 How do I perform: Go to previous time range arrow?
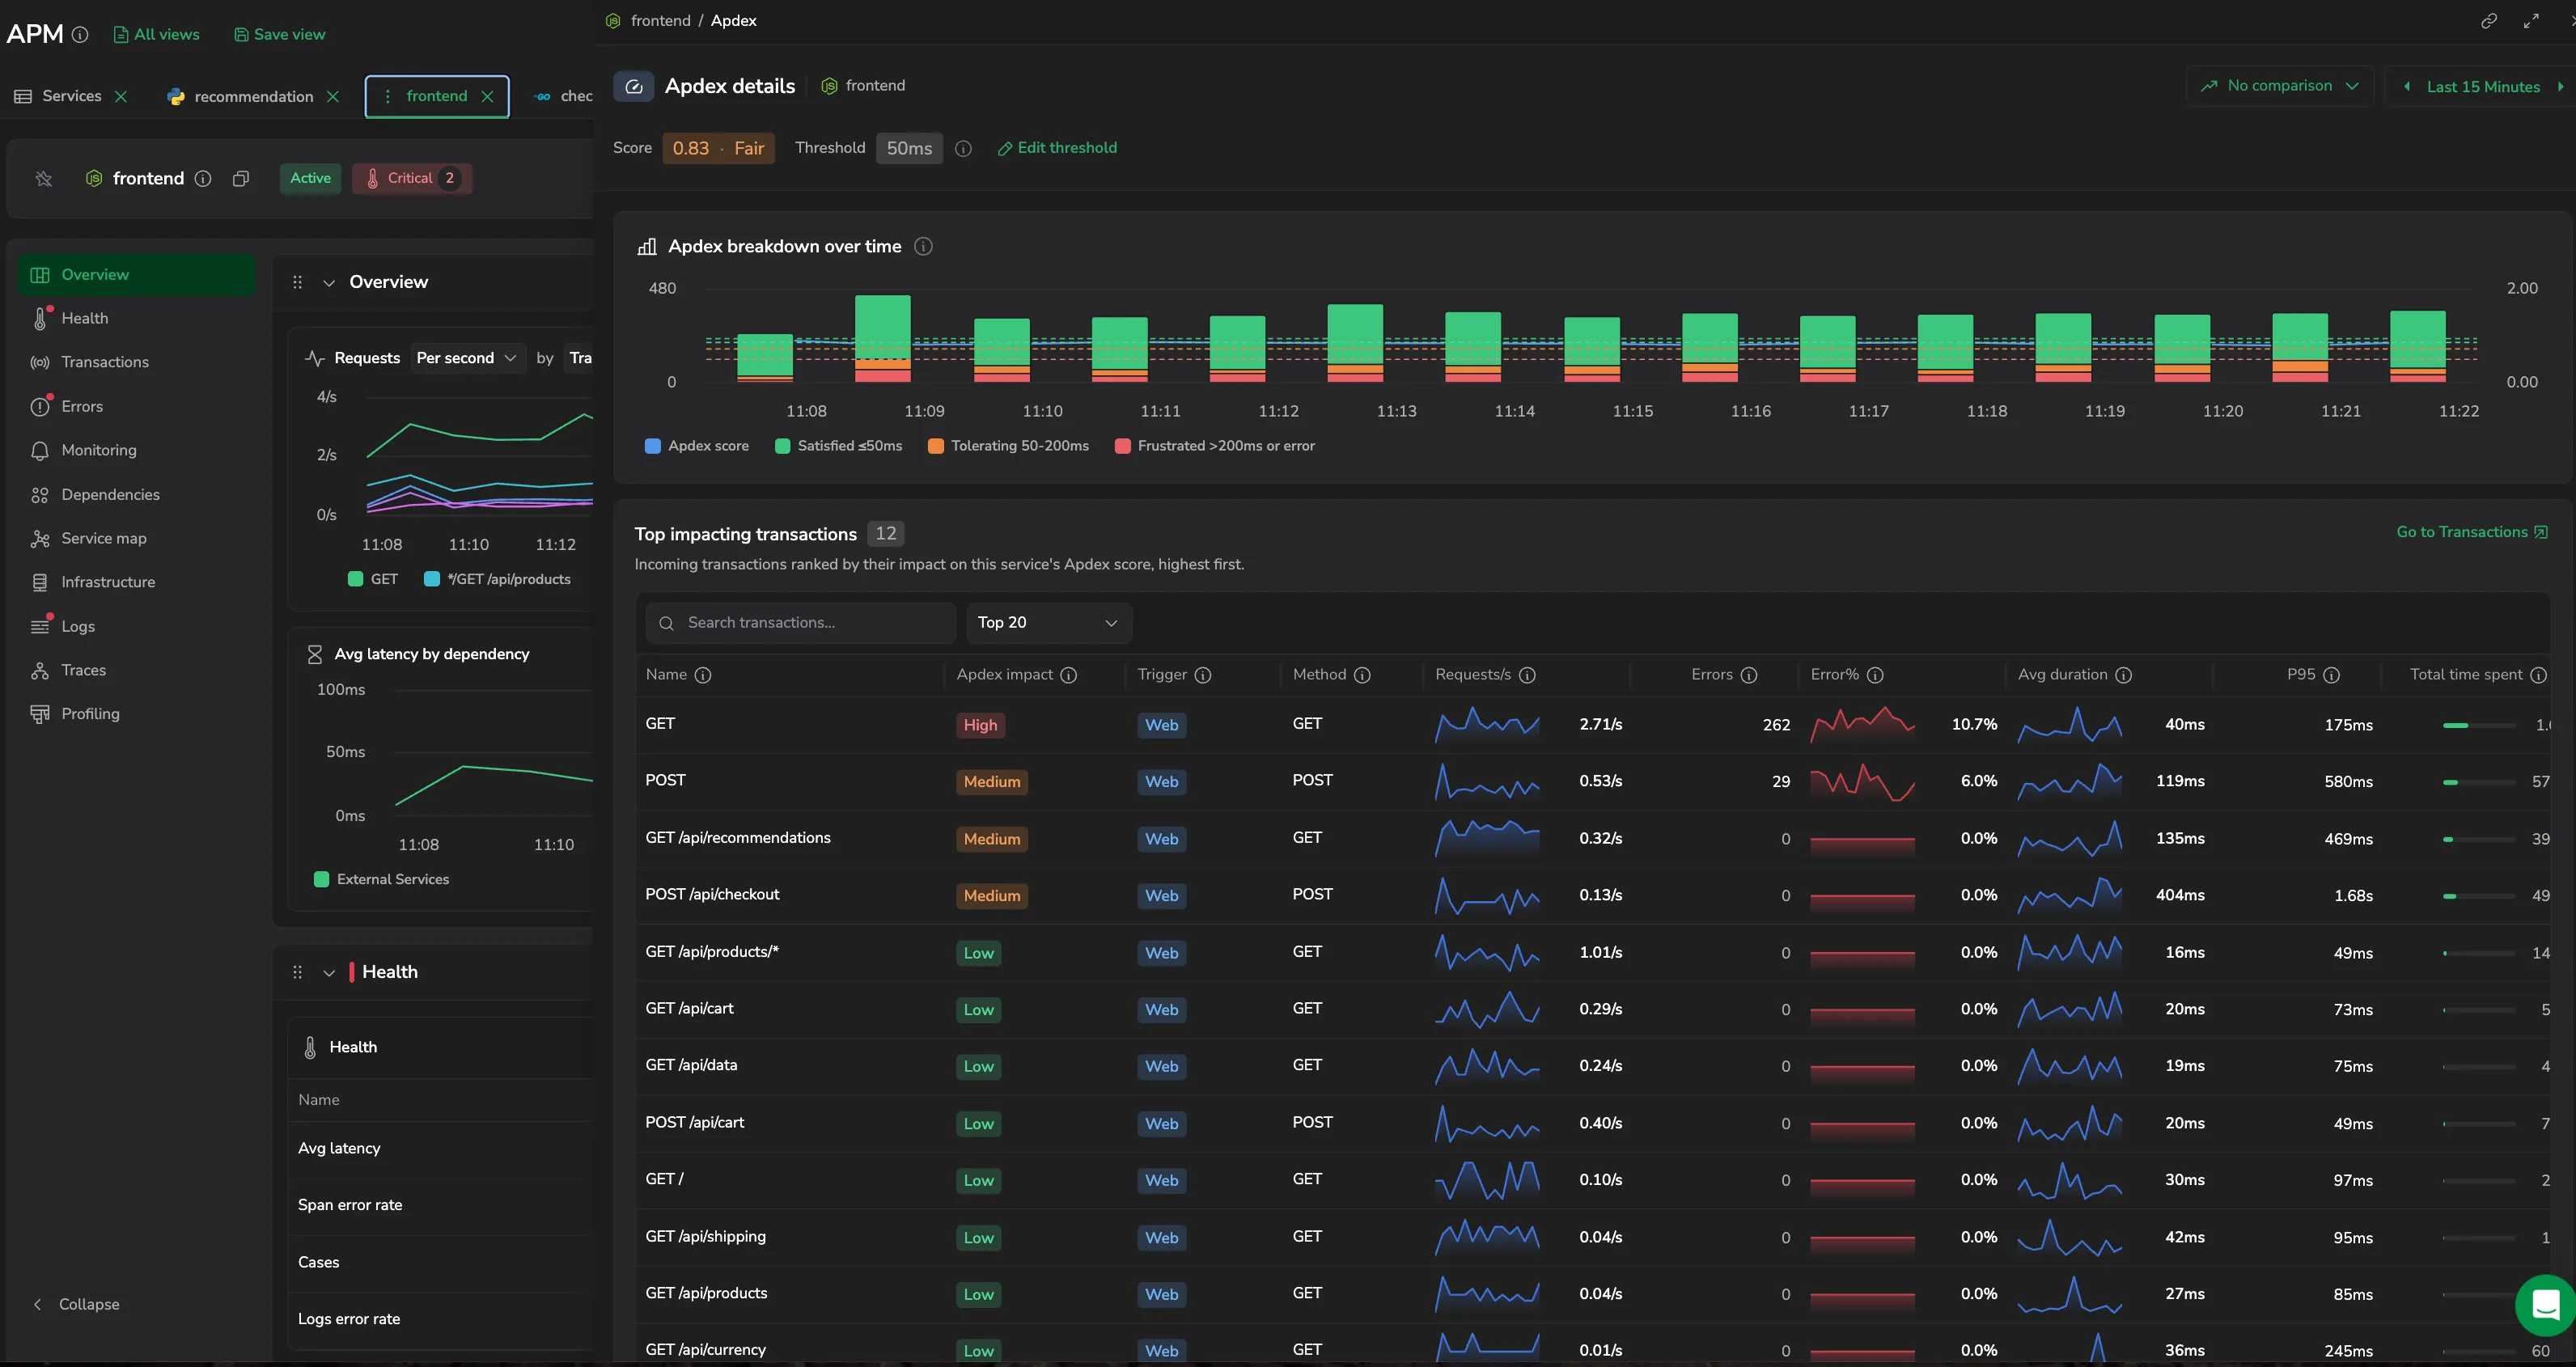(x=2407, y=86)
